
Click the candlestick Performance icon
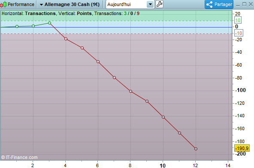pos(3,4)
